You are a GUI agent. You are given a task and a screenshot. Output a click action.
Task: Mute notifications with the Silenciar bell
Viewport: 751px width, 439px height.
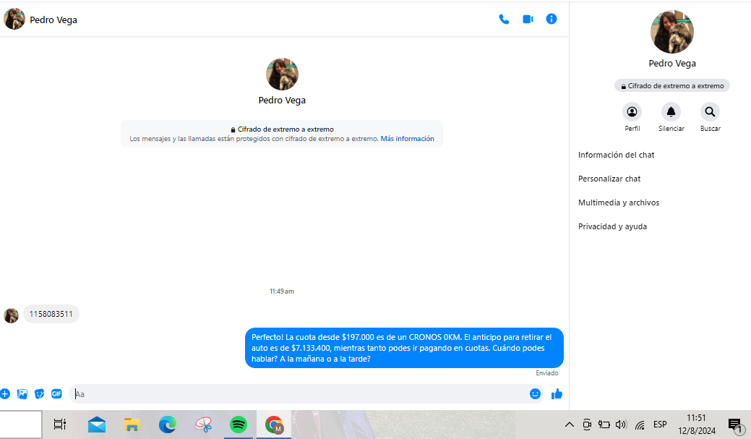coord(671,112)
